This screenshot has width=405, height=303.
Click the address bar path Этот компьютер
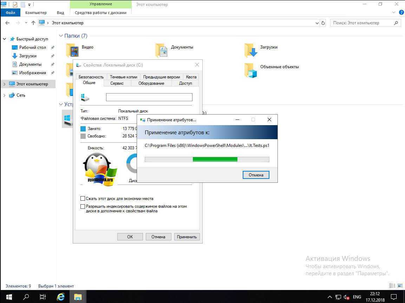(68, 23)
